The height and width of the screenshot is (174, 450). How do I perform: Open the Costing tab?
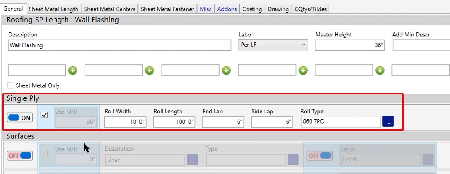pos(252,9)
